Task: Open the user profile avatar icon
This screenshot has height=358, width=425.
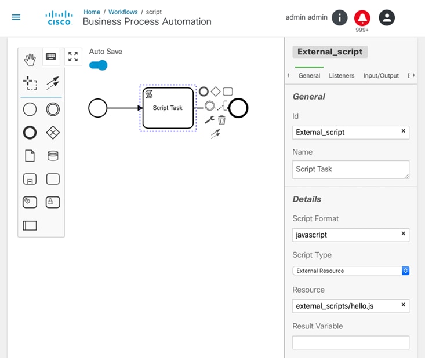Action: (387, 18)
